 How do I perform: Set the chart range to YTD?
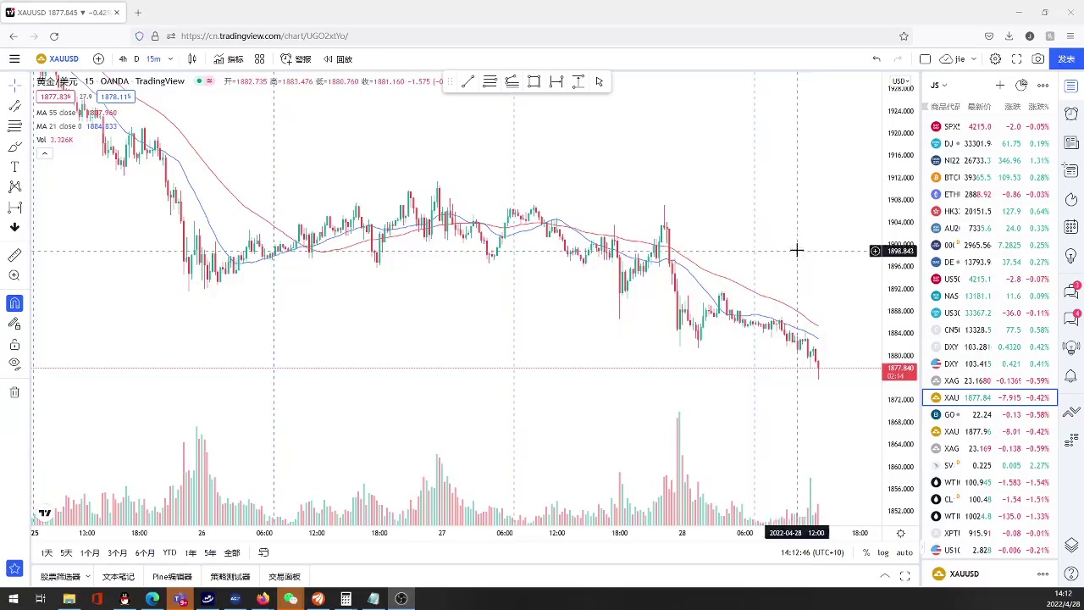pos(169,553)
